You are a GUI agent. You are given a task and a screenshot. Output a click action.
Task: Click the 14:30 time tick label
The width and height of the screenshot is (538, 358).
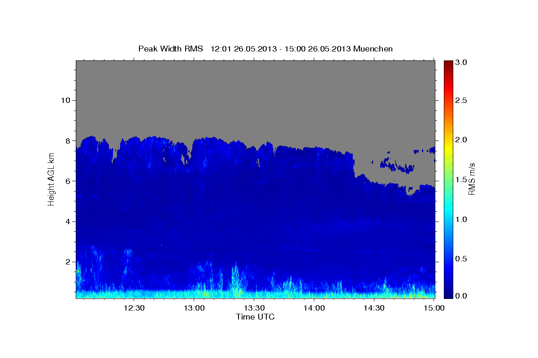coord(374,308)
